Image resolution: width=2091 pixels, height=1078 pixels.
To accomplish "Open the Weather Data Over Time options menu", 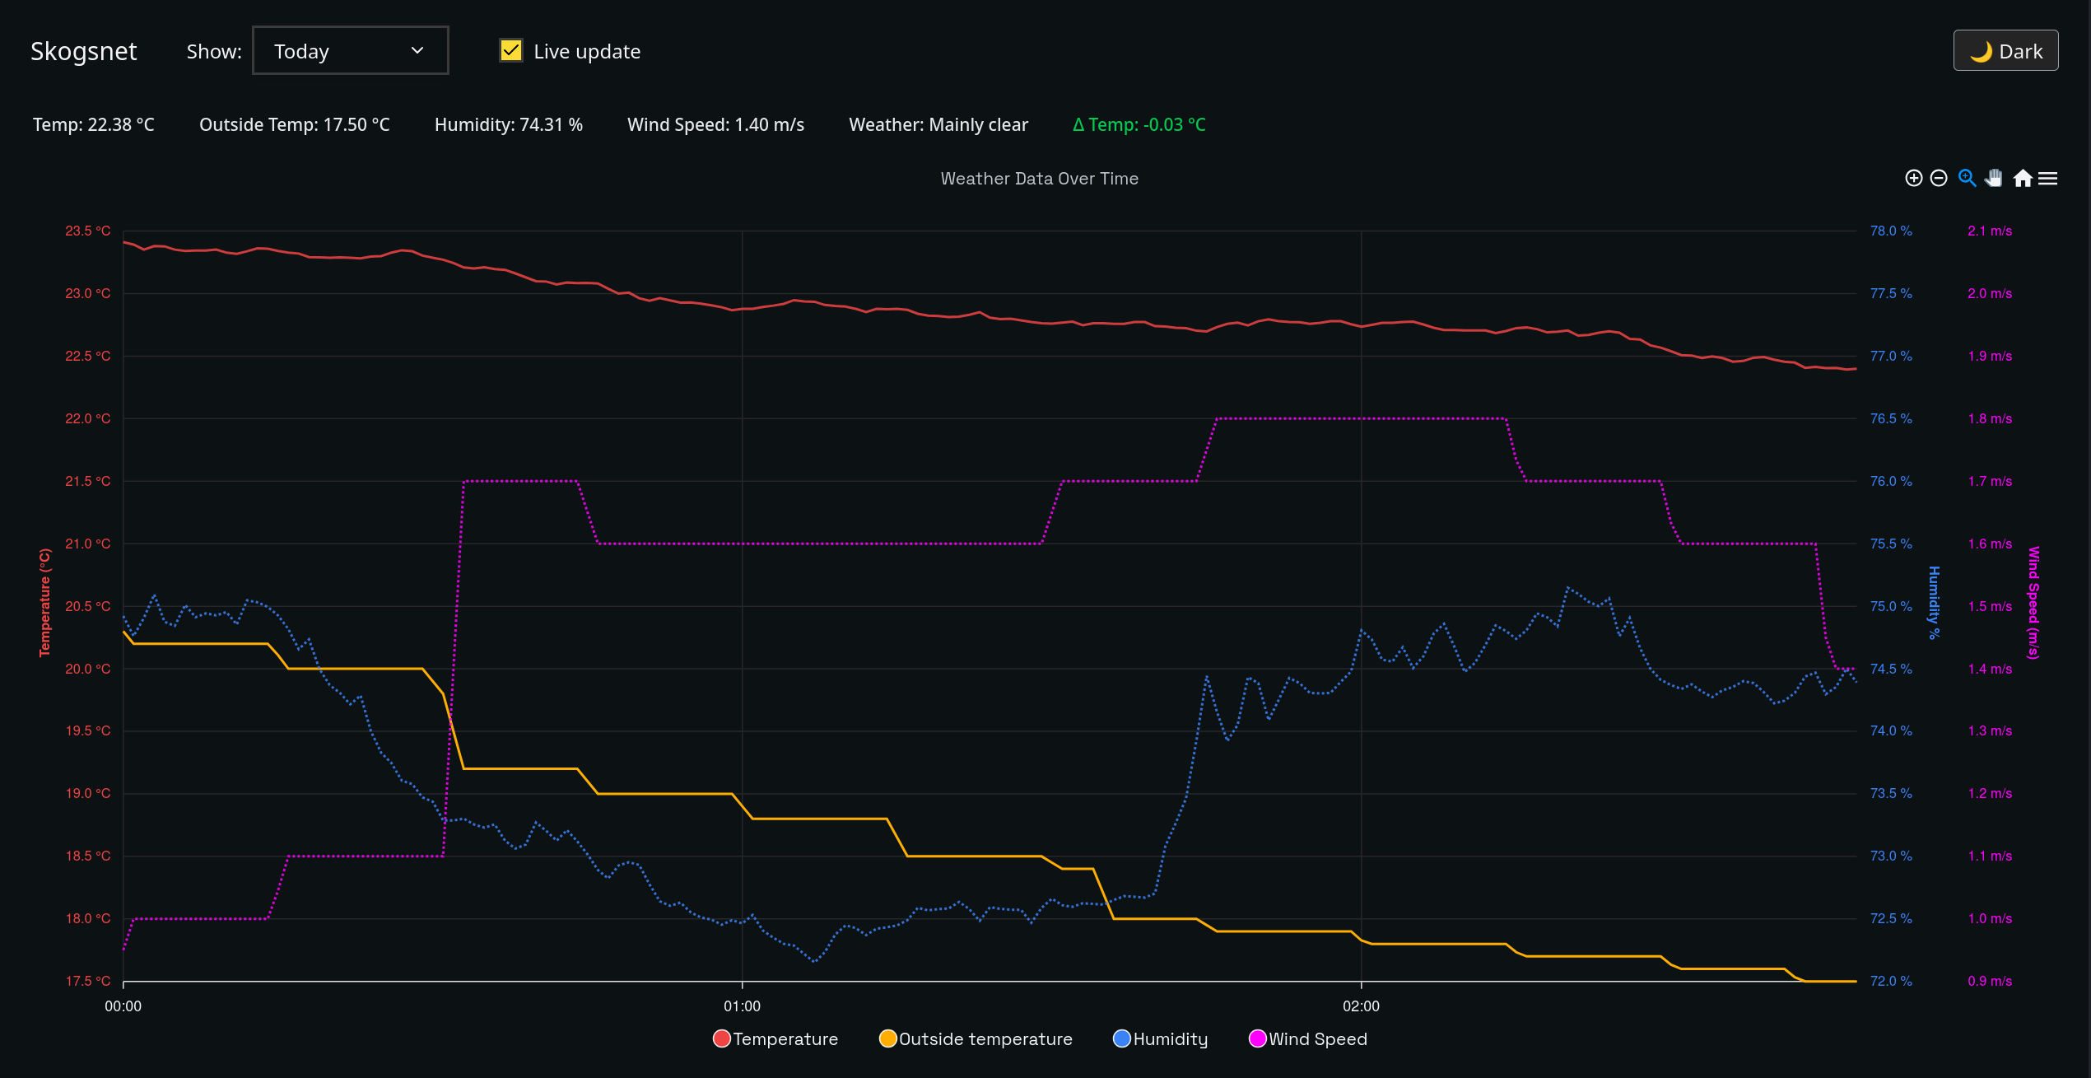I will pyautogui.click(x=2049, y=178).
